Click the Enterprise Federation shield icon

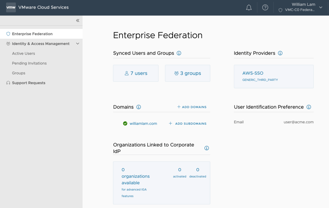(8, 34)
